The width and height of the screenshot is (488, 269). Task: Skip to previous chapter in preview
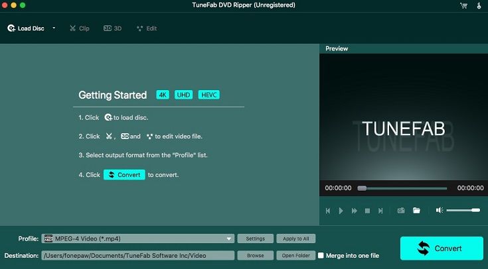328,211
